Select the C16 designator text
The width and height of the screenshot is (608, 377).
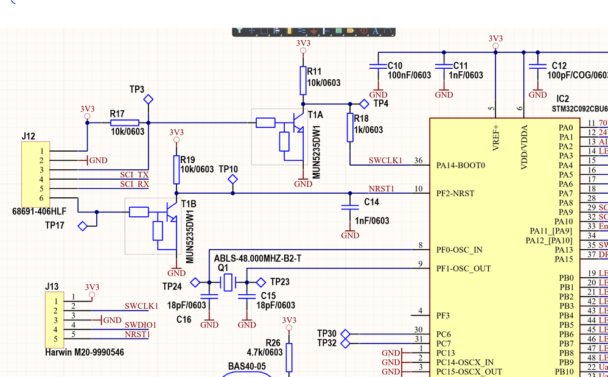[x=184, y=320]
